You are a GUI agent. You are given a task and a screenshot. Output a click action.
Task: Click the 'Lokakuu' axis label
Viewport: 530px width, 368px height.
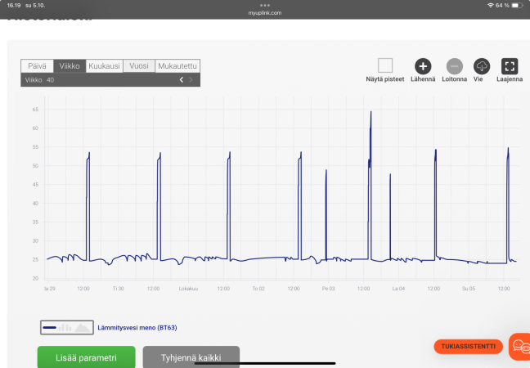click(x=188, y=289)
